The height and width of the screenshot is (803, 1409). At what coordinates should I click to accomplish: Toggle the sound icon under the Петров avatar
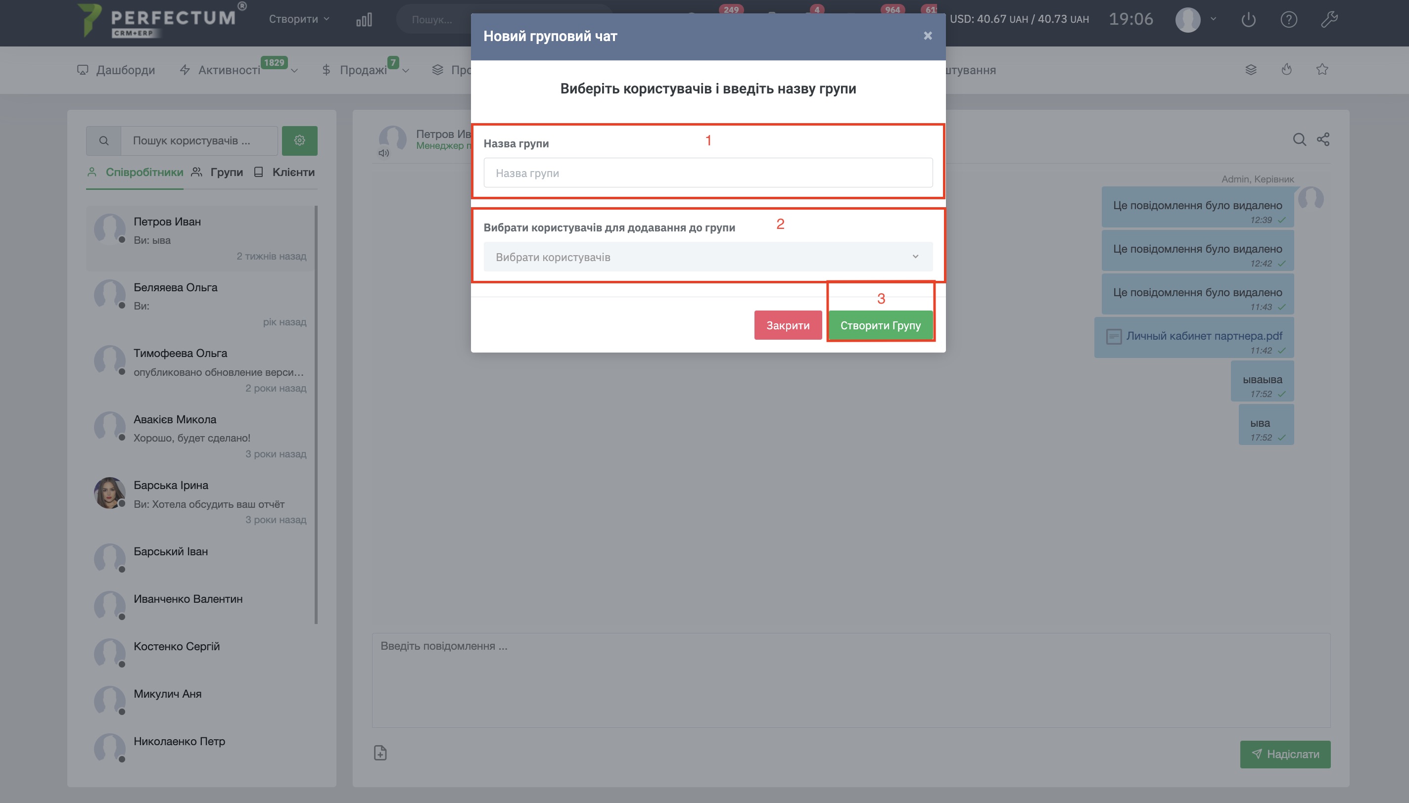point(383,153)
